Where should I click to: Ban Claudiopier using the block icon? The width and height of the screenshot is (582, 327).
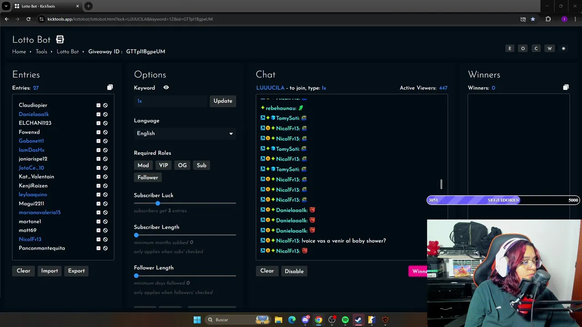tap(105, 105)
